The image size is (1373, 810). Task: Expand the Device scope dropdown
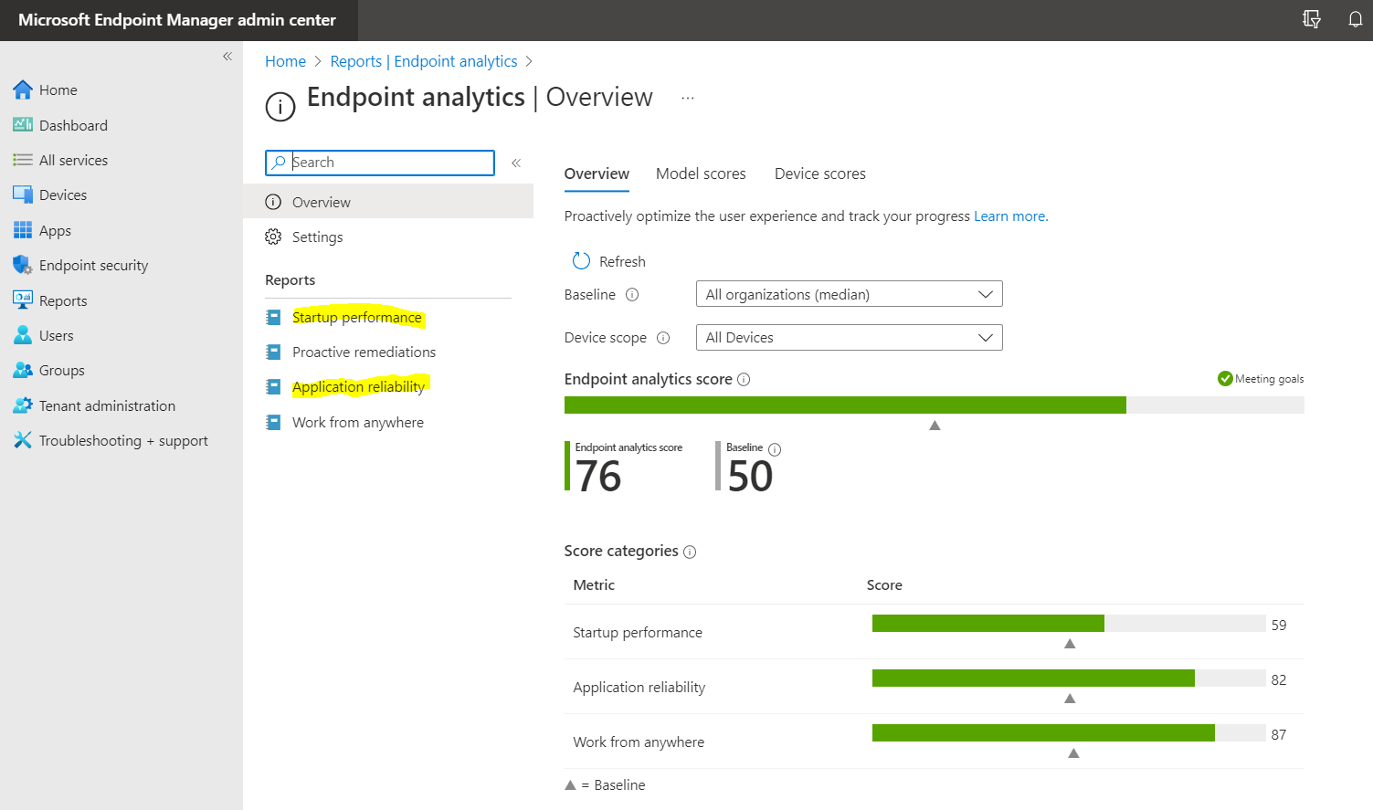point(848,337)
